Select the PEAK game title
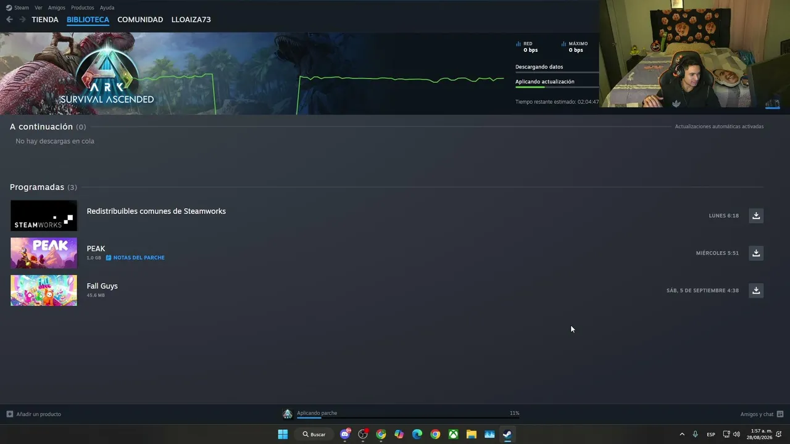790x444 pixels. pyautogui.click(x=96, y=249)
